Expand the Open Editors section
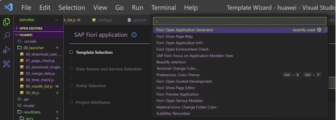The height and width of the screenshot is (120, 336). click(38, 28)
